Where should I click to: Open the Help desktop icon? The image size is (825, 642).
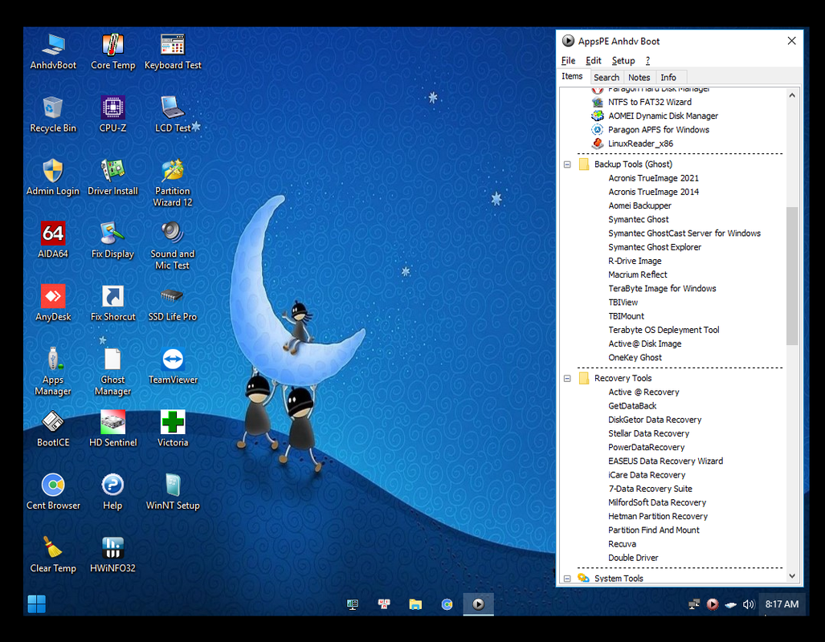pos(112,492)
